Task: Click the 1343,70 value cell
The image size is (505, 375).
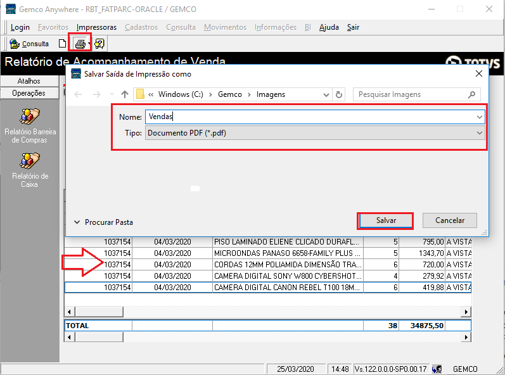Action: tap(422, 253)
